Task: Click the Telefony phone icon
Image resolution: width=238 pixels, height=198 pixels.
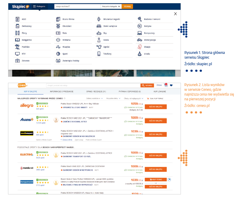Action: tap(99, 54)
